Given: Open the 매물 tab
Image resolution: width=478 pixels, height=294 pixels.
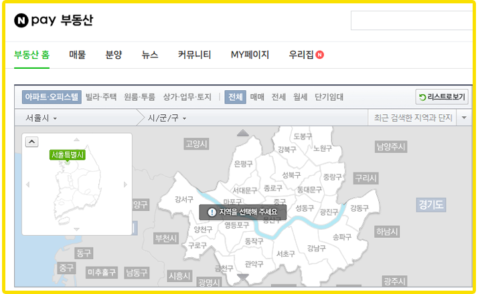Looking at the screenshot, I should pyautogui.click(x=78, y=55).
